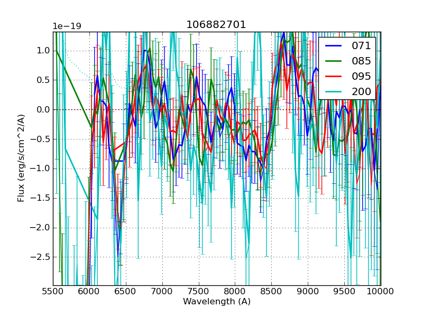Viewport: 423px width, 317px height.
Task: Click the 10000 x-axis tick label
Action: coord(380,292)
